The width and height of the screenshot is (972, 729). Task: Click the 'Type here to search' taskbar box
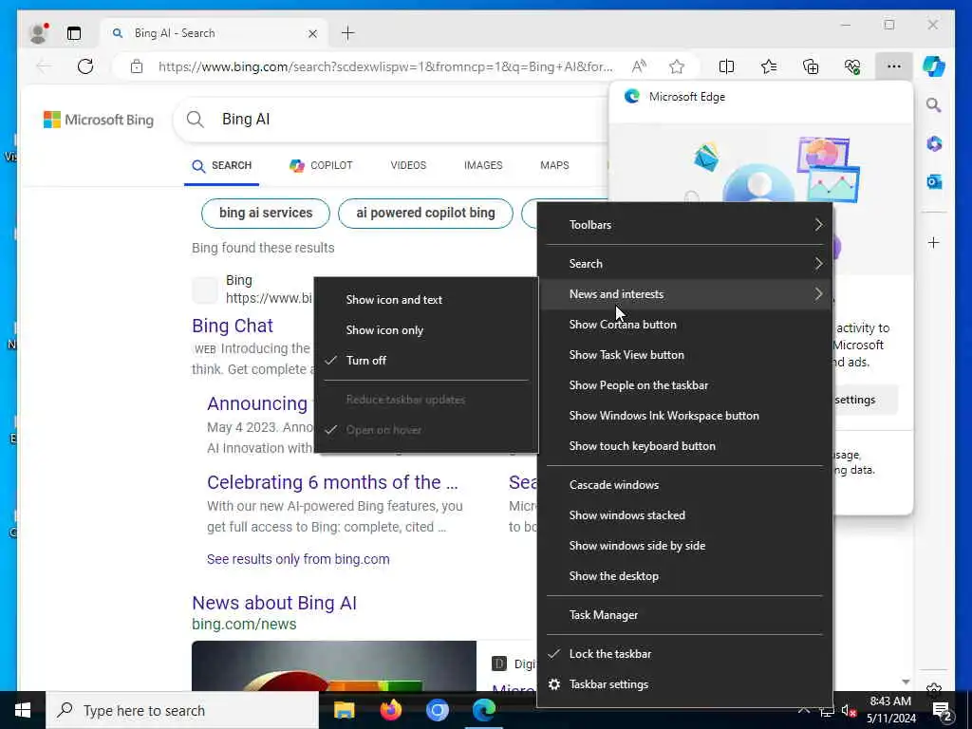click(182, 710)
